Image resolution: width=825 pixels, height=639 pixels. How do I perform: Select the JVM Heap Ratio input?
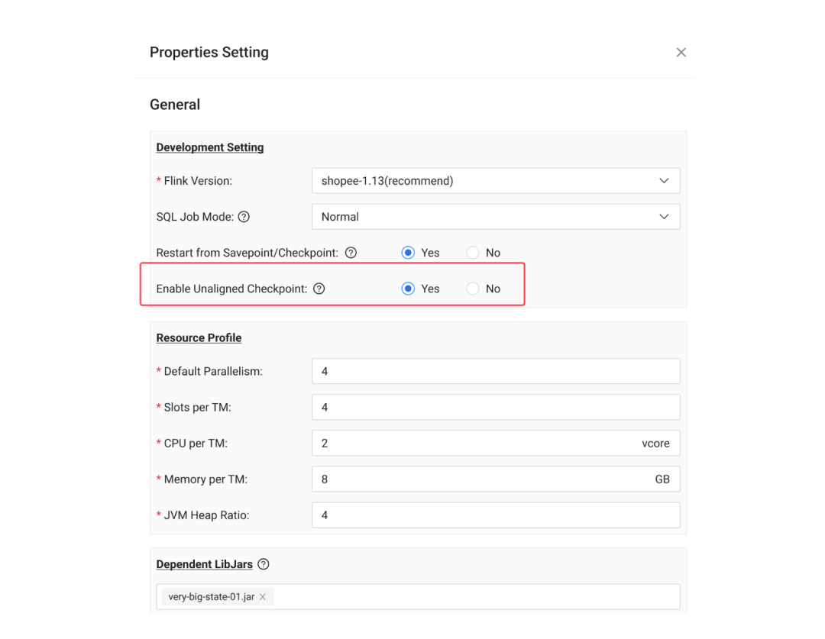495,515
